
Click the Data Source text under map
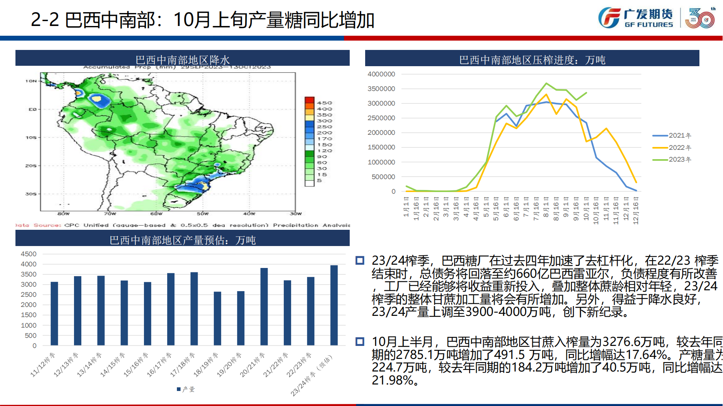click(x=182, y=225)
